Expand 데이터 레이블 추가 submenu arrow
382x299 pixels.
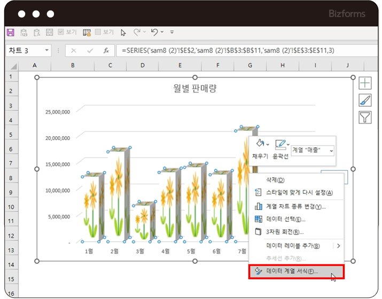[338, 246]
